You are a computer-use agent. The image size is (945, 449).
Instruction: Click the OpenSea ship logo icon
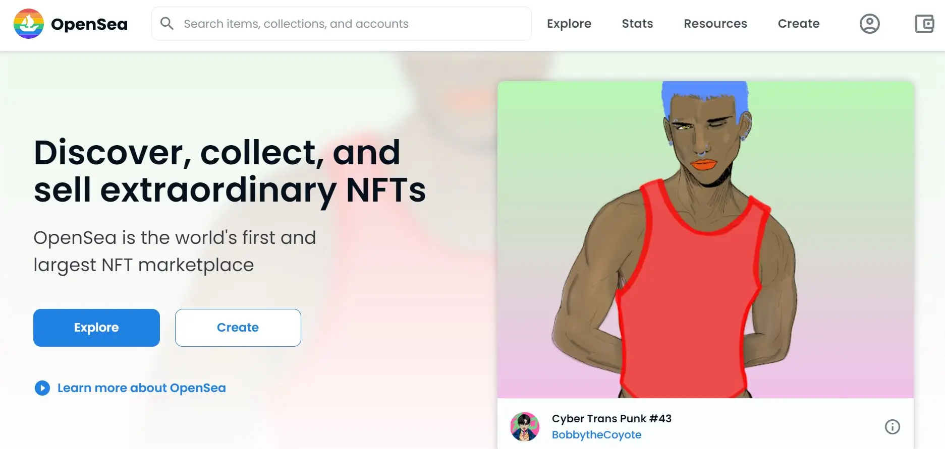[x=29, y=24]
